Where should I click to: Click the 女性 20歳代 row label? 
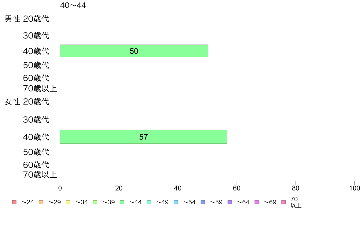(27, 102)
